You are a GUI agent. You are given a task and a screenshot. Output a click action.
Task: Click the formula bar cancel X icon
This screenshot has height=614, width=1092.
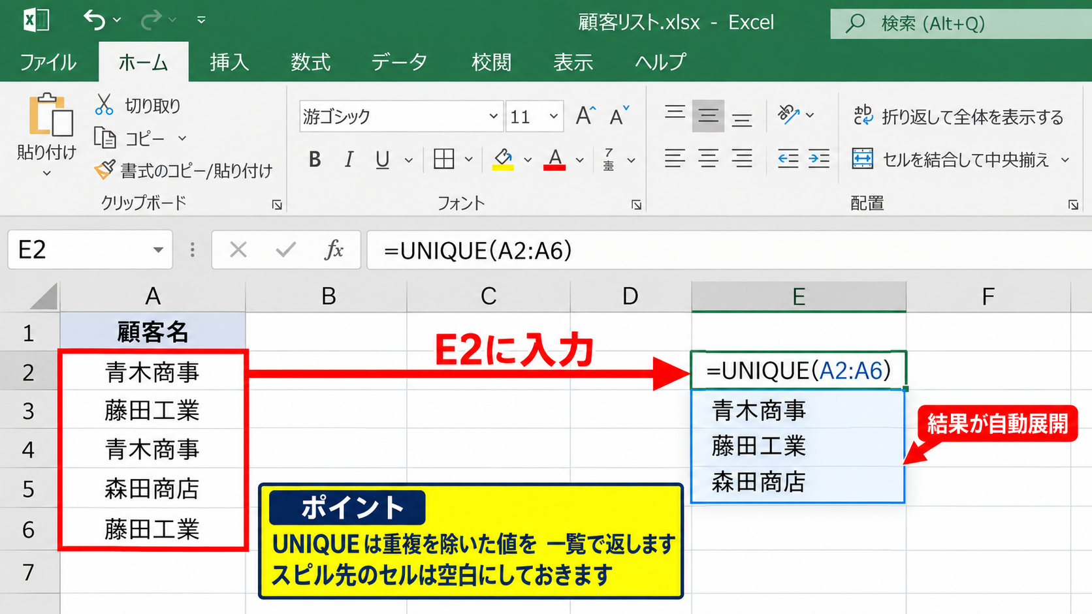pos(238,249)
